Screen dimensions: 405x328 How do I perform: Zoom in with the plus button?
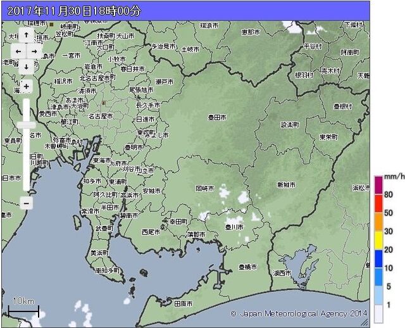point(26,86)
